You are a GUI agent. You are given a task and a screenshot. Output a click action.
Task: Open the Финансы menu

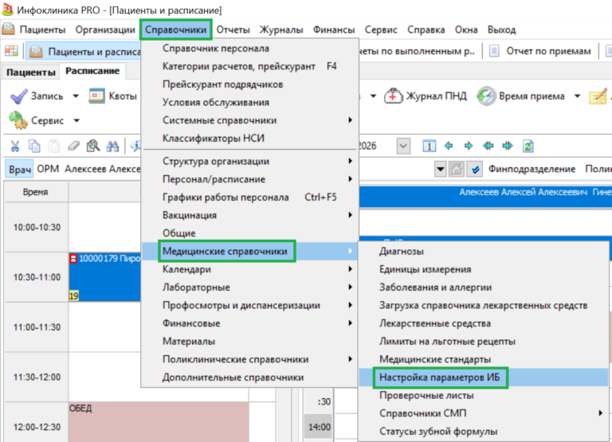pyautogui.click(x=334, y=29)
